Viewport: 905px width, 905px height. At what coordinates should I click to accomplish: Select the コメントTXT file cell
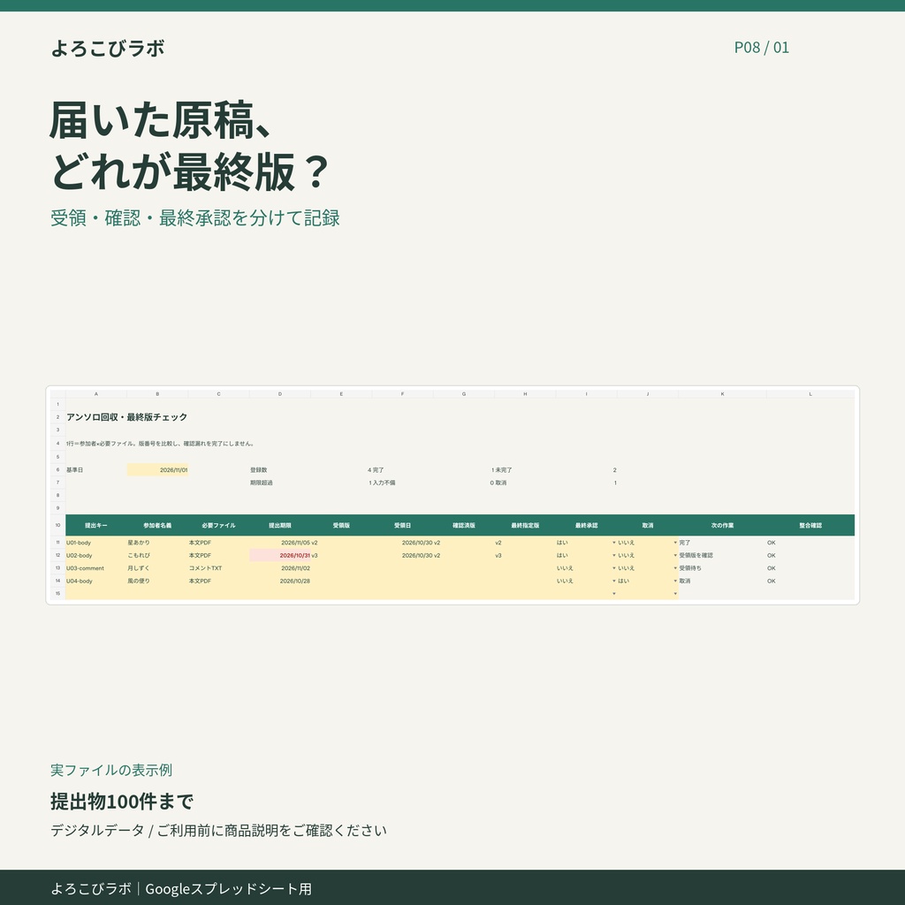click(219, 568)
